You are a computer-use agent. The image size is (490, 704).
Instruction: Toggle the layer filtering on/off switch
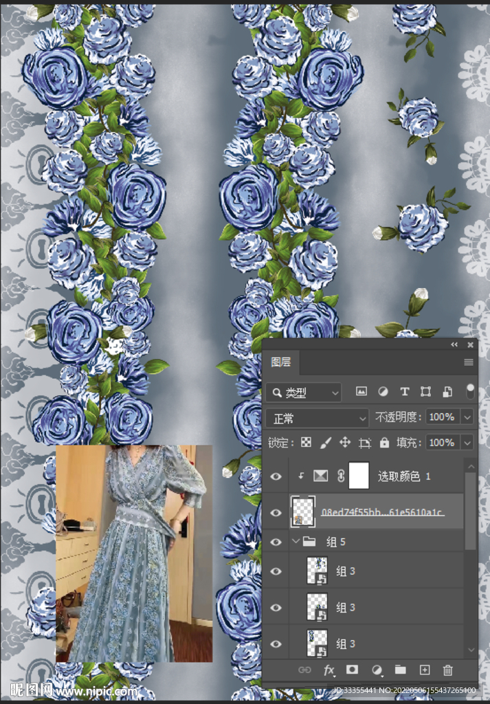coord(470,391)
